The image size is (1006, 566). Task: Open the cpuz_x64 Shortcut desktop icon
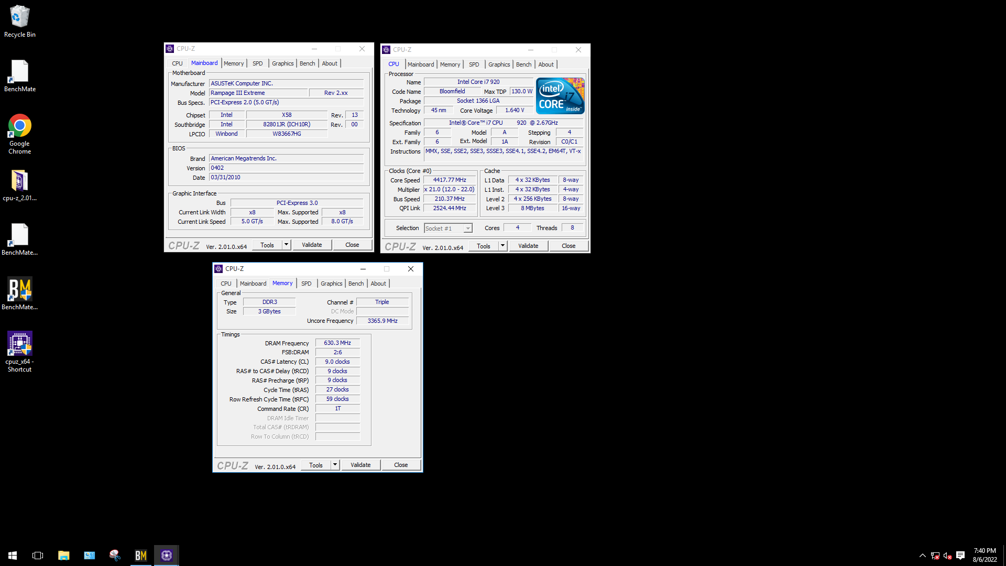pos(19,351)
